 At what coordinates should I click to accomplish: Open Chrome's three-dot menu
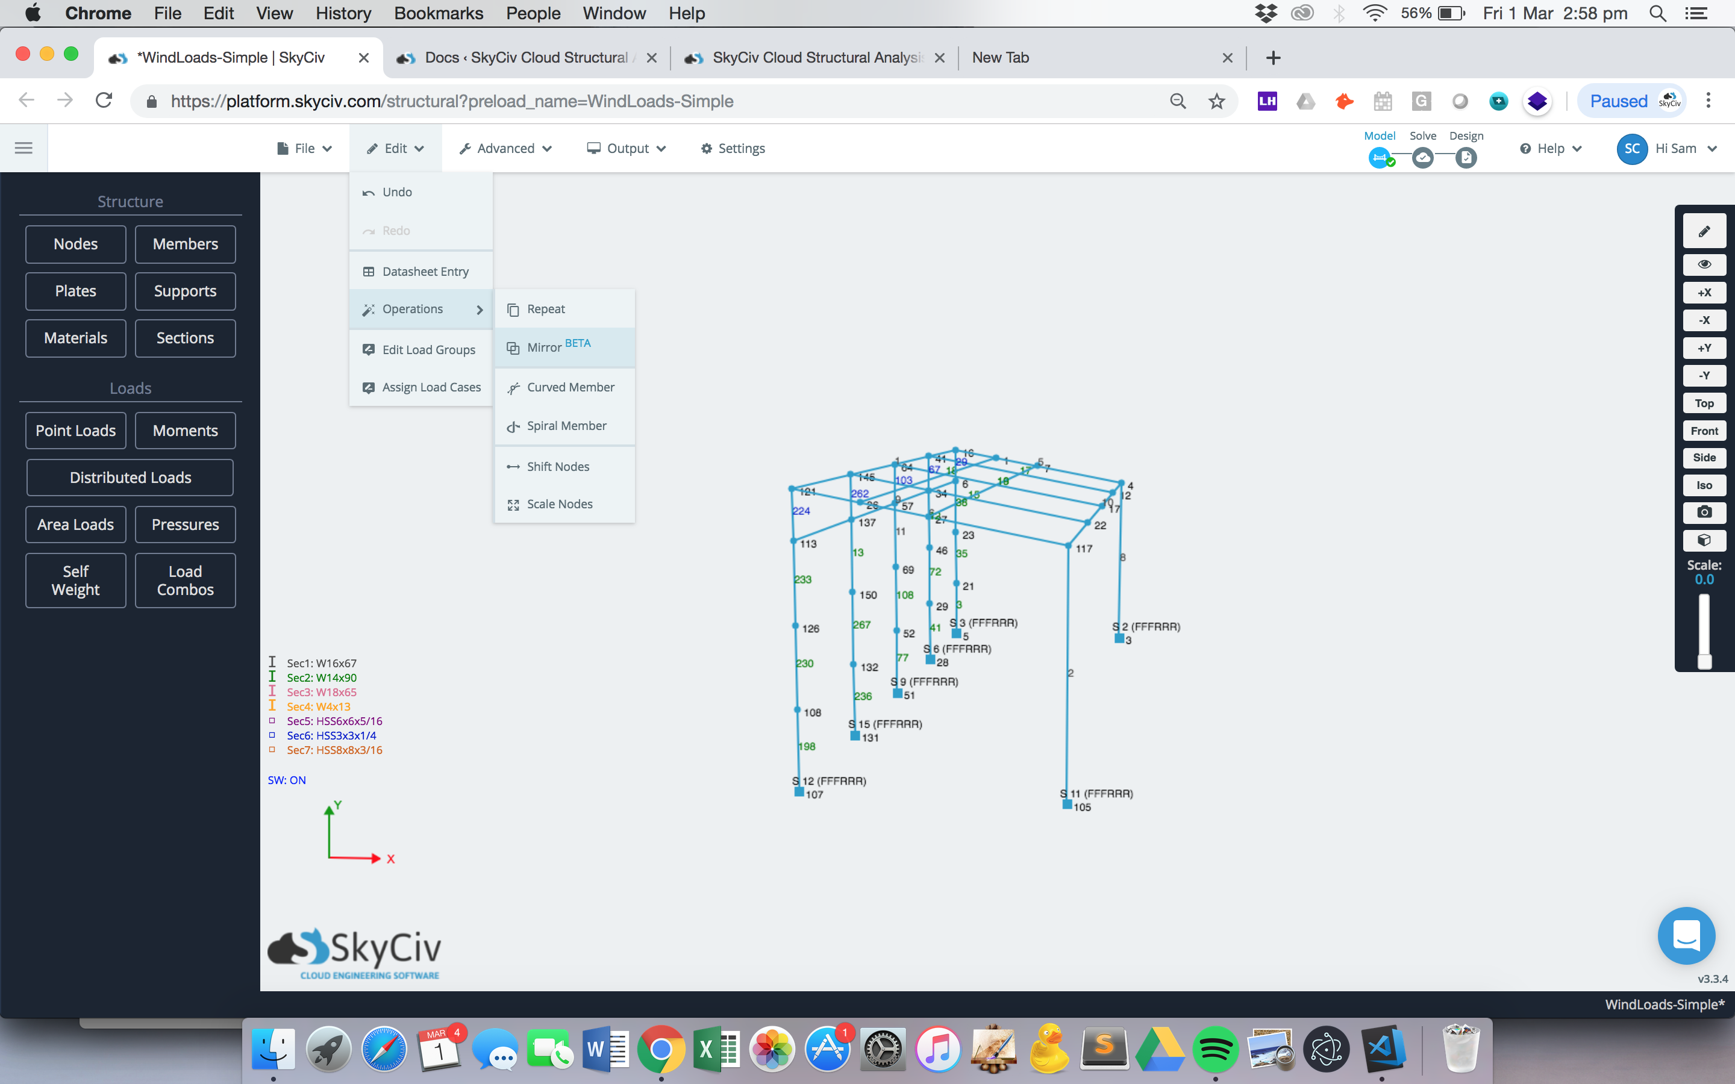click(x=1708, y=101)
